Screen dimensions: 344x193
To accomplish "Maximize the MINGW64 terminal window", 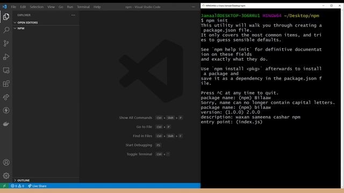I will (332, 6).
